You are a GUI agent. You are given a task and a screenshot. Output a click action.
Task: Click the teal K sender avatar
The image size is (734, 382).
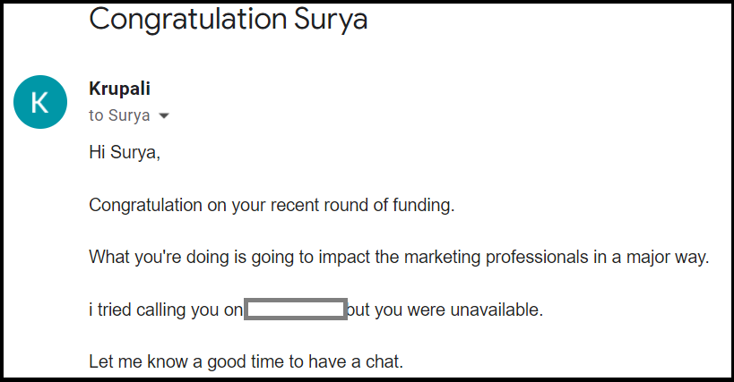(x=40, y=102)
